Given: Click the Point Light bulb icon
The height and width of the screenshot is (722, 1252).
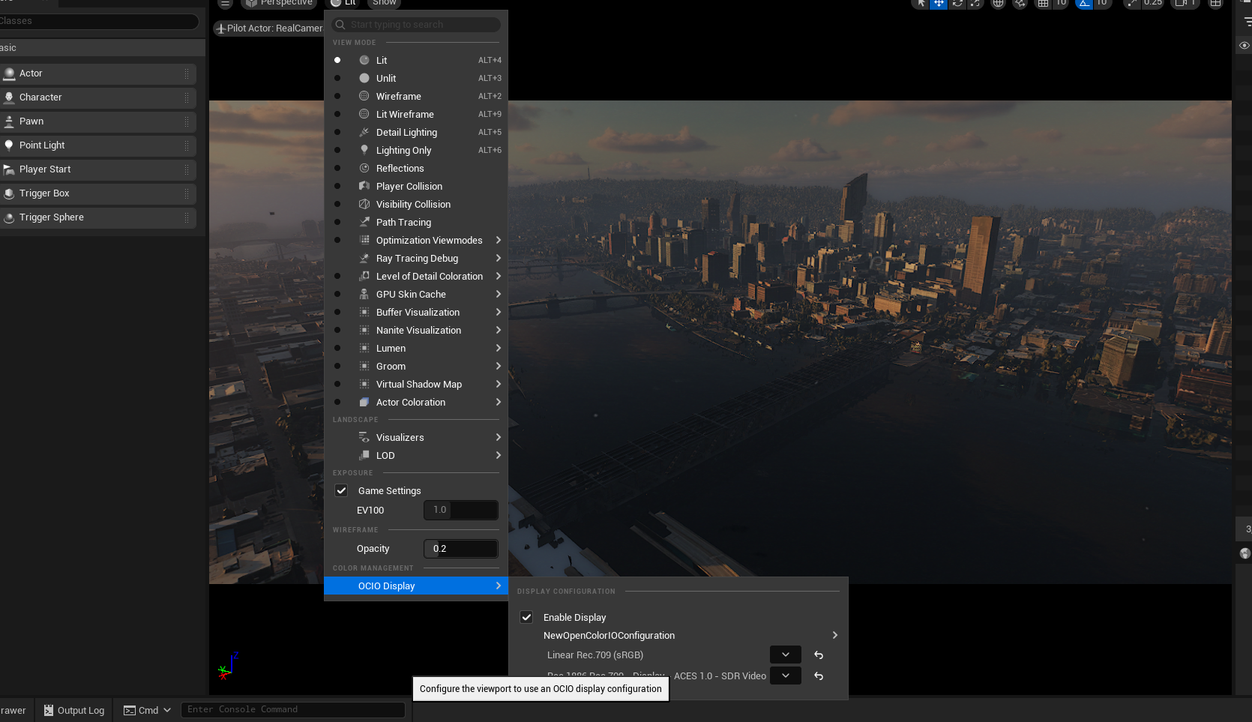Looking at the screenshot, I should (9, 145).
